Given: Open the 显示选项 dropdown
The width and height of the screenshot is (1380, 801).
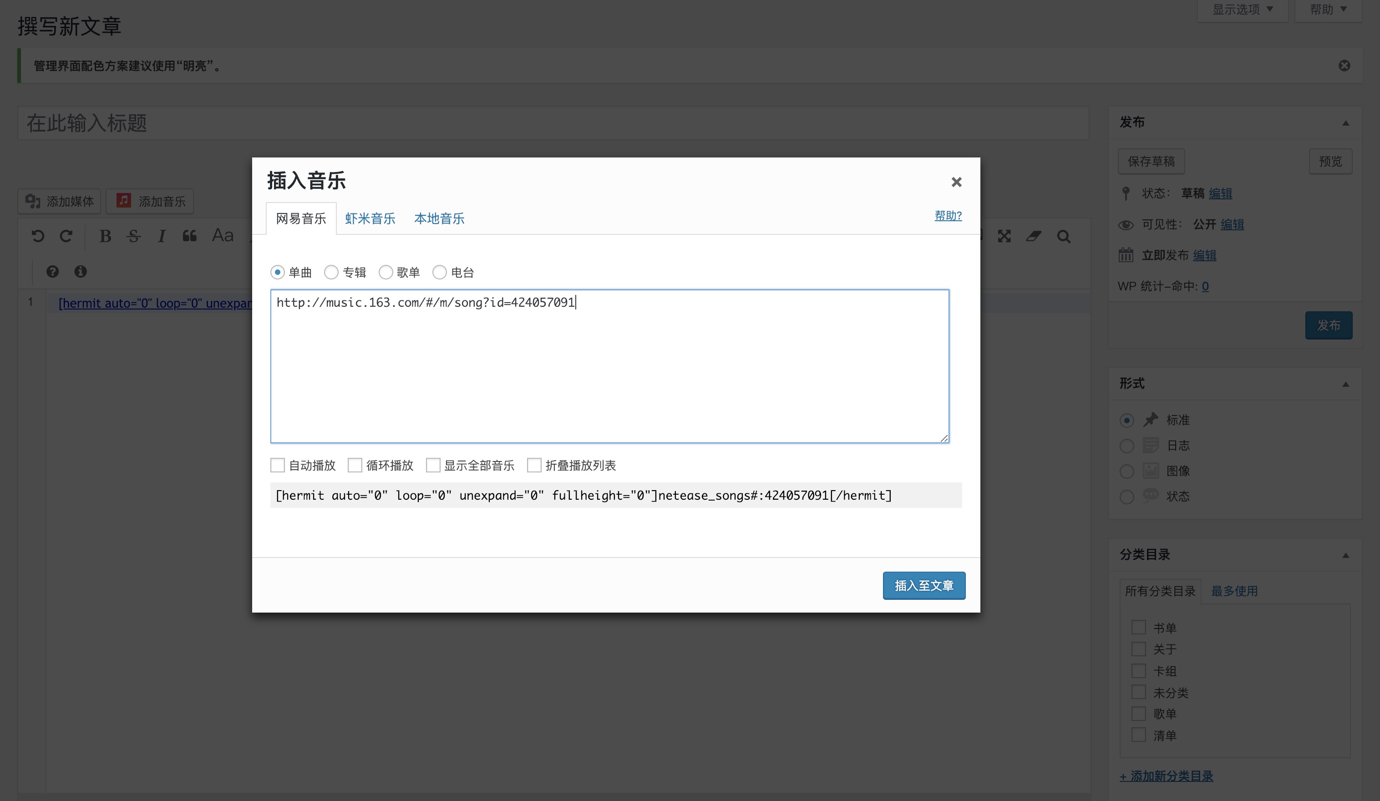Looking at the screenshot, I should 1242,10.
